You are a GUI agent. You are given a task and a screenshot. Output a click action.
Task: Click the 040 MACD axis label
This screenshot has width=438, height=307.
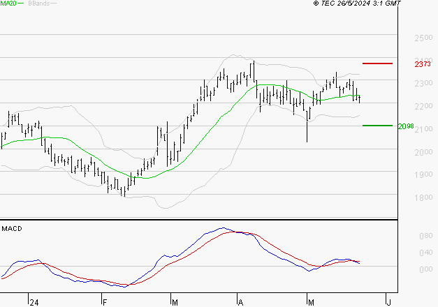point(426,253)
